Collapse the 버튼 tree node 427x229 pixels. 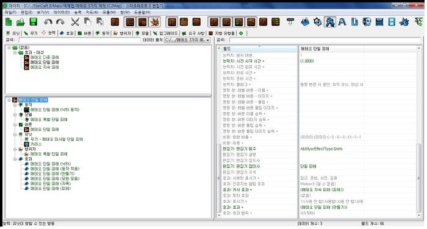coord(15,125)
